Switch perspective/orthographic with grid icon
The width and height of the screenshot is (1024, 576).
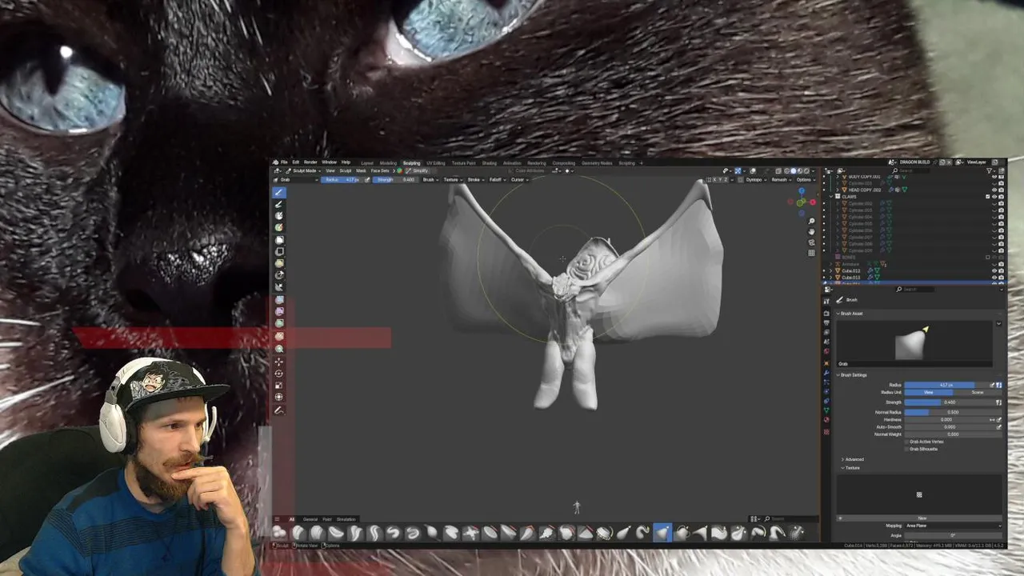[811, 253]
